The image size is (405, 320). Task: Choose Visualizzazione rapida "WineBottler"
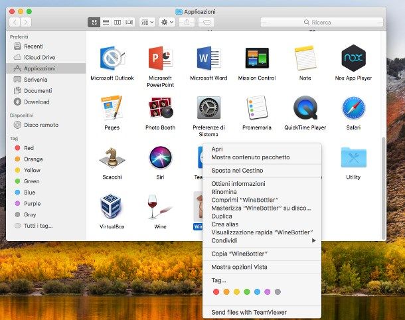coord(262,232)
